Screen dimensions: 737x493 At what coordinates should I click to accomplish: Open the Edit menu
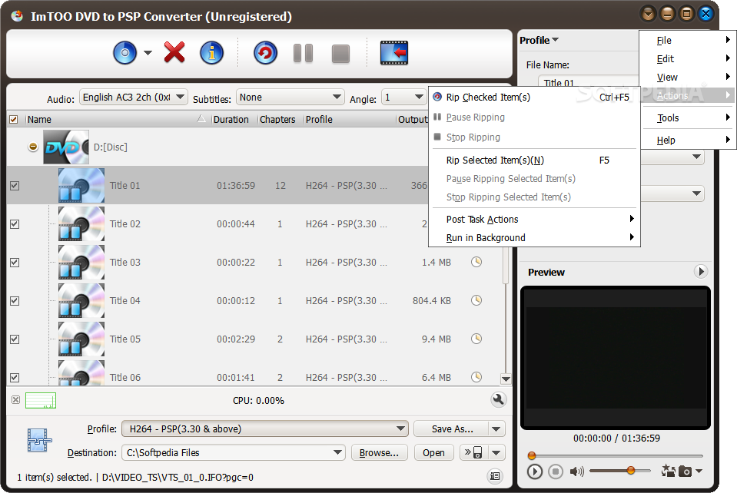(688, 58)
